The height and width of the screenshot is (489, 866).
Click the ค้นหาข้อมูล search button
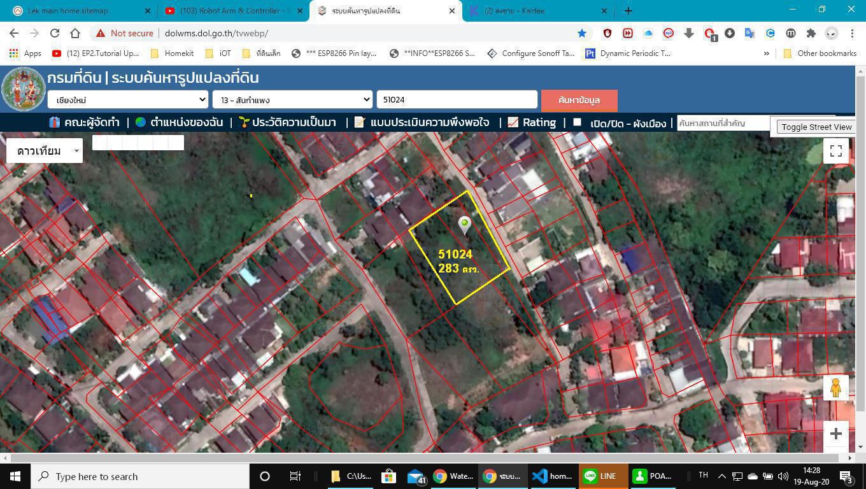coord(579,100)
